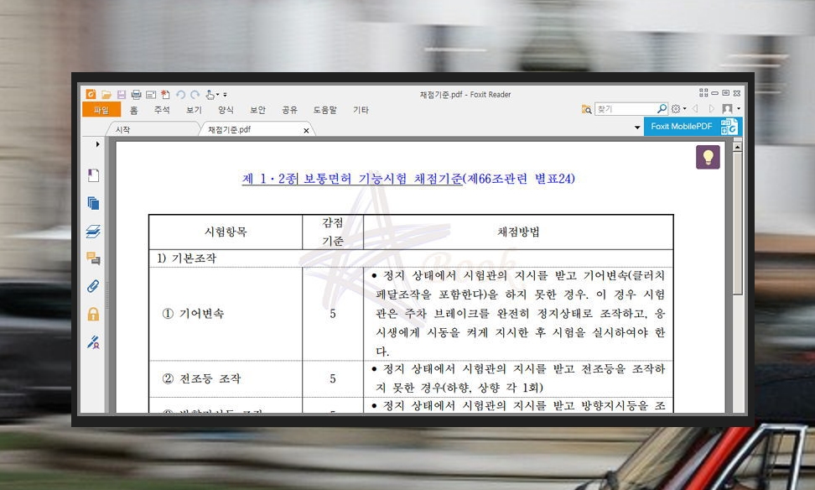Open the digital signatures panel icon
Viewport: 815px width, 490px height.
[94, 342]
